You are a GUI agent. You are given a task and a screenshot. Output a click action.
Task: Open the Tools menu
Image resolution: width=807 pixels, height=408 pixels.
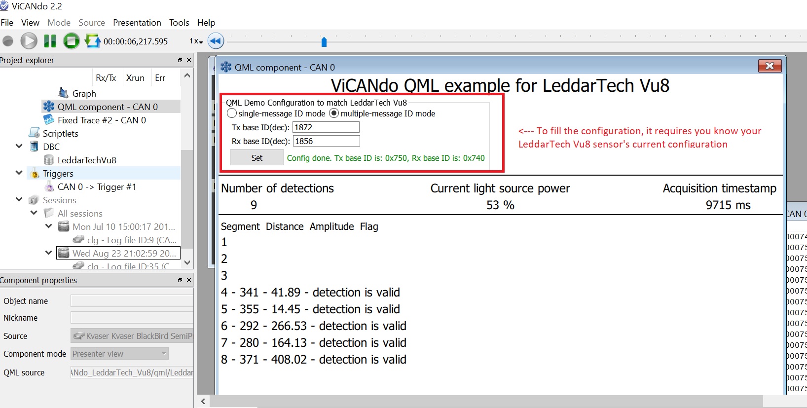pos(179,23)
